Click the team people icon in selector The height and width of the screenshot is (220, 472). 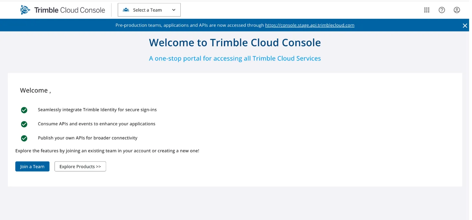(x=126, y=10)
